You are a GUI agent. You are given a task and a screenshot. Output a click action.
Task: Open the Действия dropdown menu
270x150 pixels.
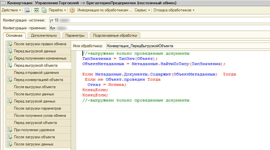tap(11, 10)
